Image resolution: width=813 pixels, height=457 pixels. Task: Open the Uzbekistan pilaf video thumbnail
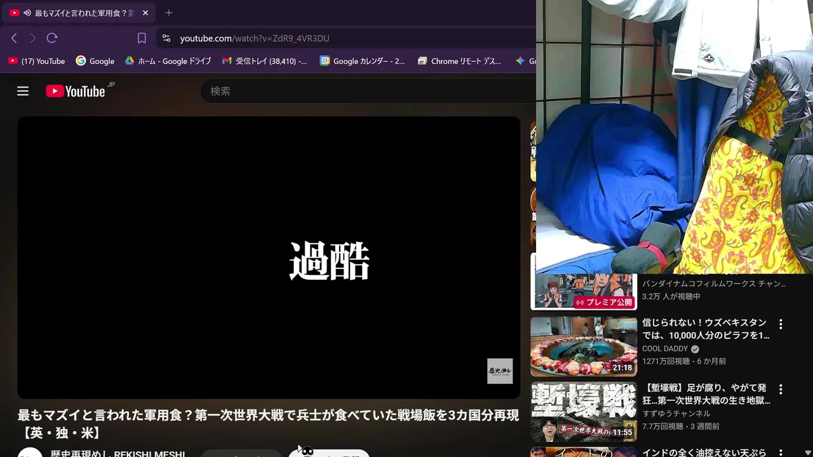click(x=584, y=347)
